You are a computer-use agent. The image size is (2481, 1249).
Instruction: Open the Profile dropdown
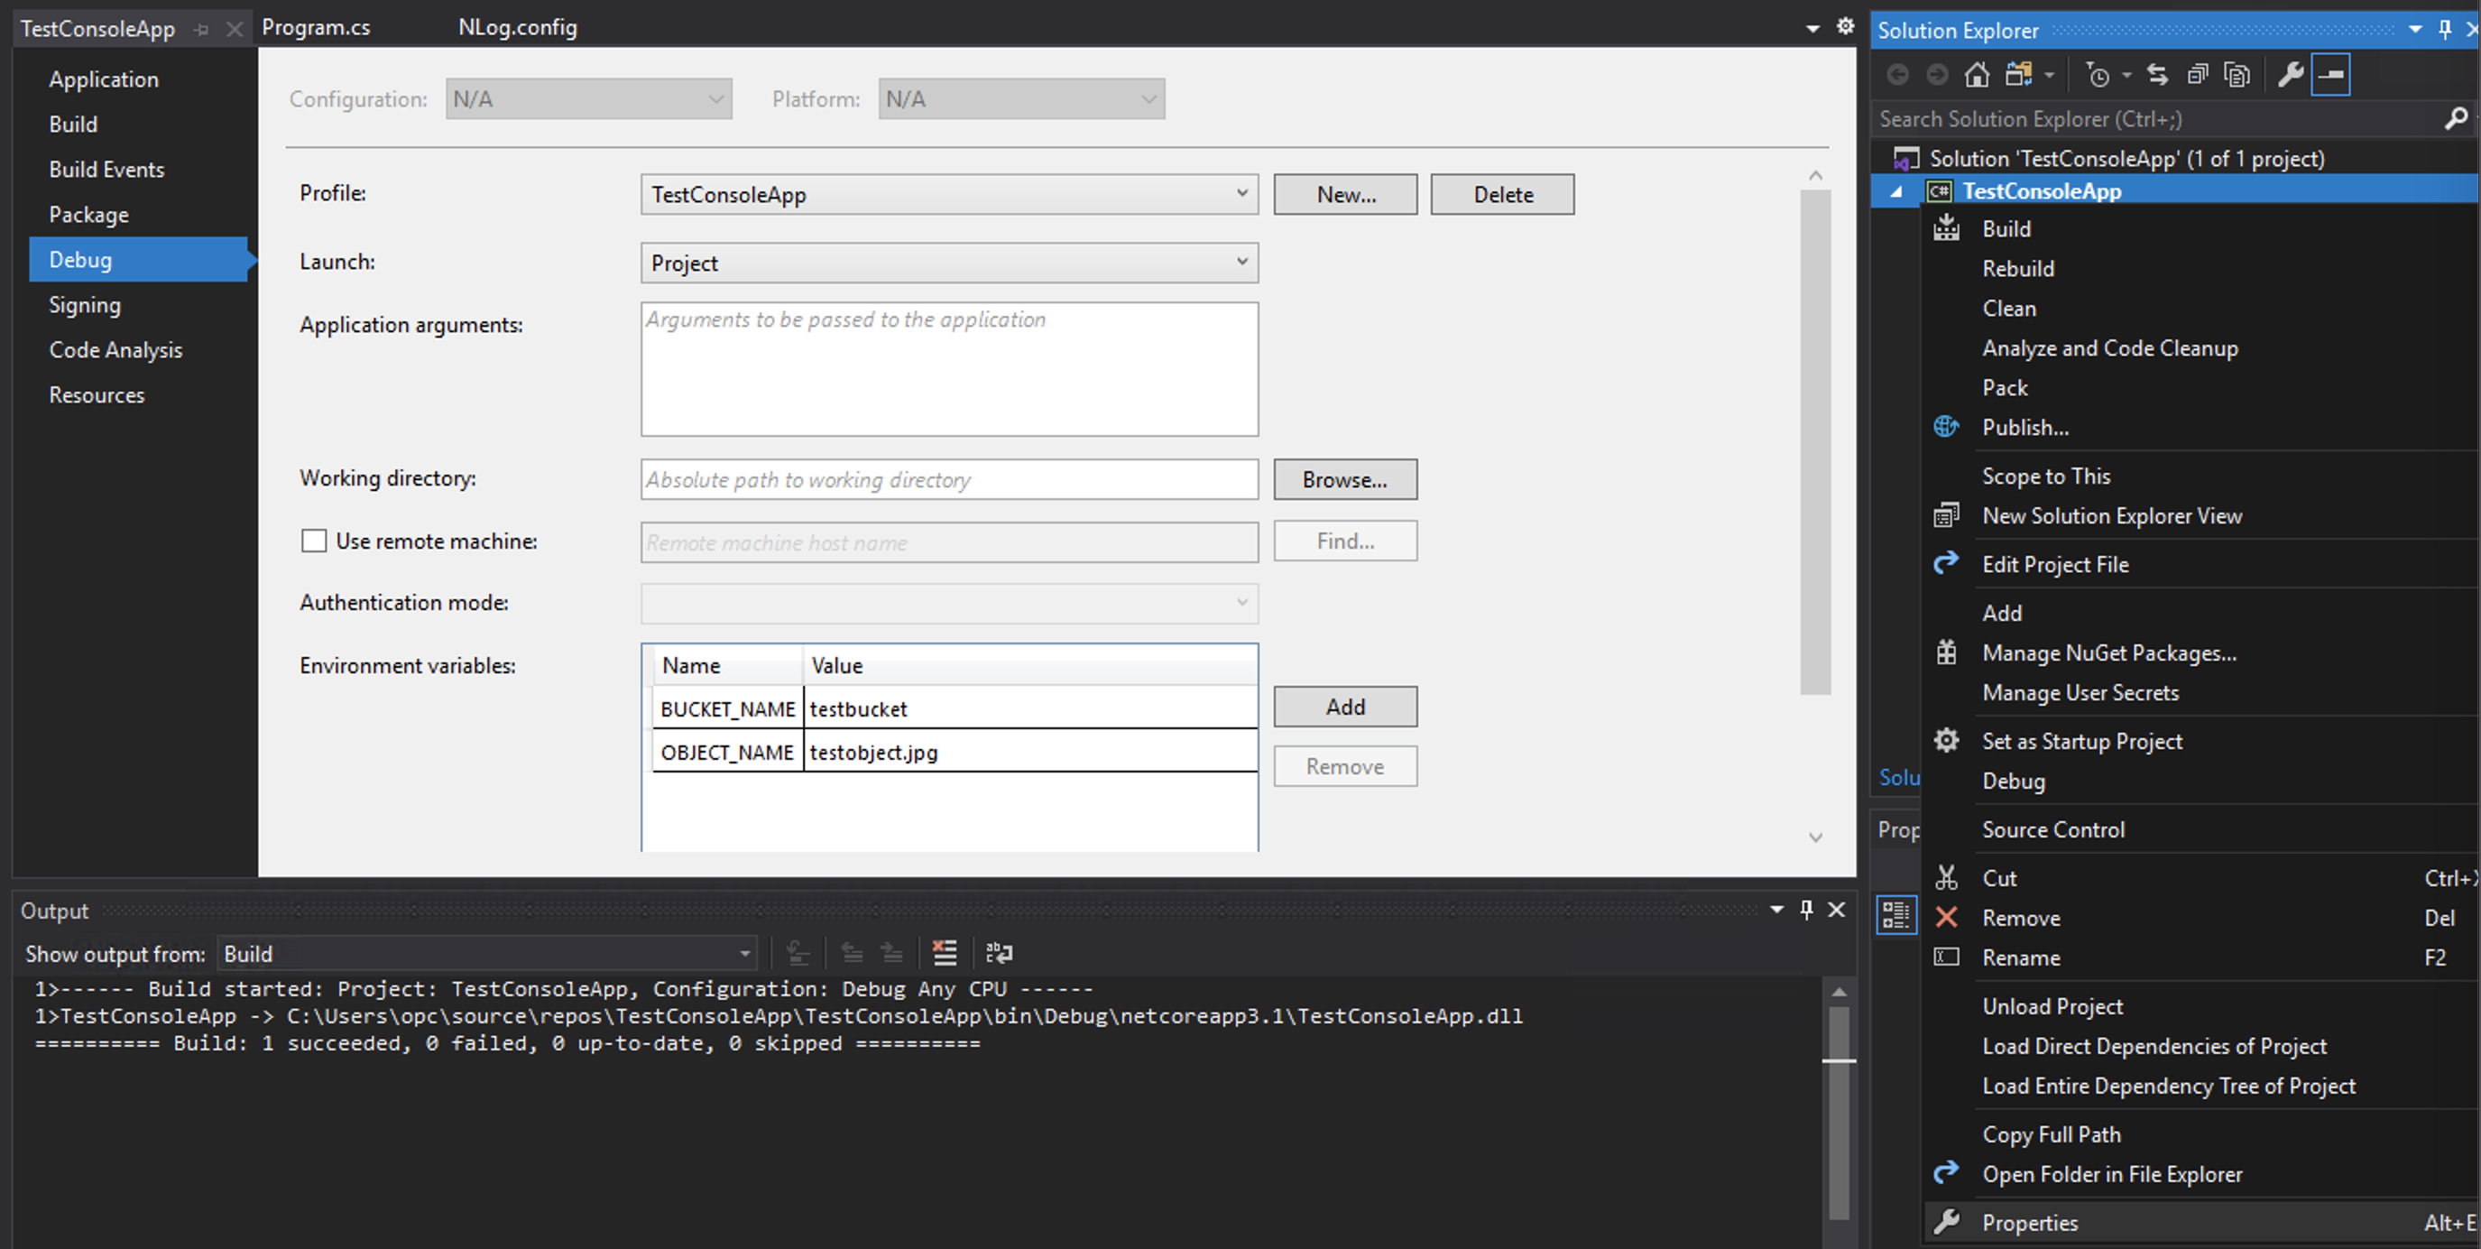[949, 195]
